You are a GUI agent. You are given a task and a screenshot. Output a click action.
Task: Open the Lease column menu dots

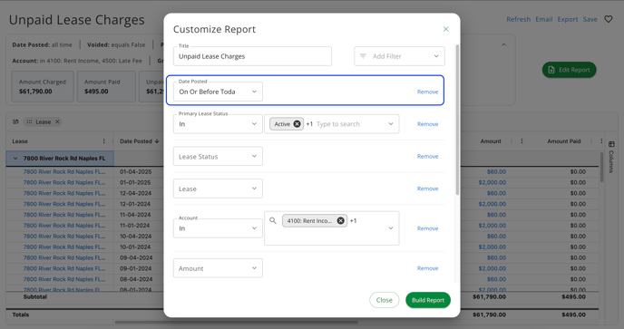point(104,140)
